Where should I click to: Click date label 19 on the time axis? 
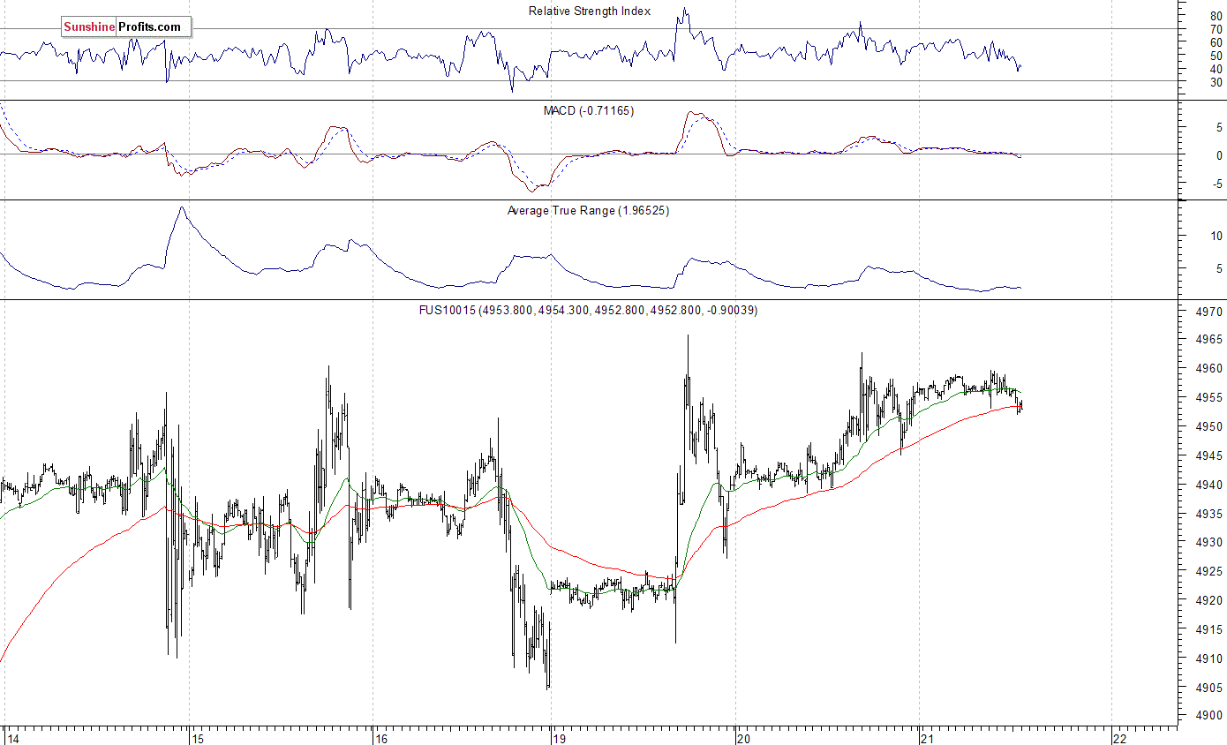[x=559, y=738]
